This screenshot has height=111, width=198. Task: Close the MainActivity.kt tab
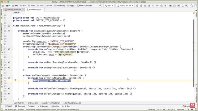click(x=43, y=10)
